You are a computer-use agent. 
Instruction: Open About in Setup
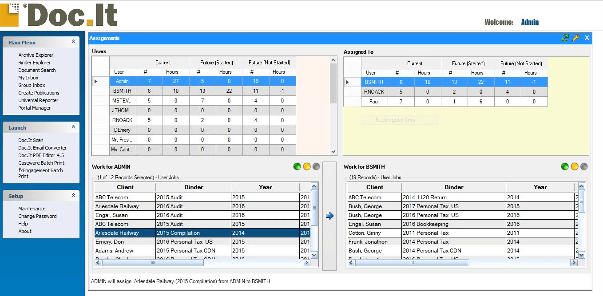(x=25, y=231)
